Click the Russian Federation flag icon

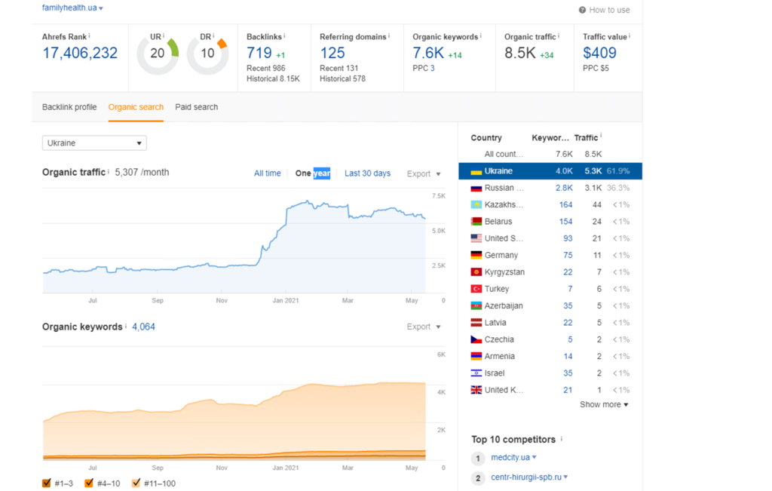pyautogui.click(x=476, y=188)
